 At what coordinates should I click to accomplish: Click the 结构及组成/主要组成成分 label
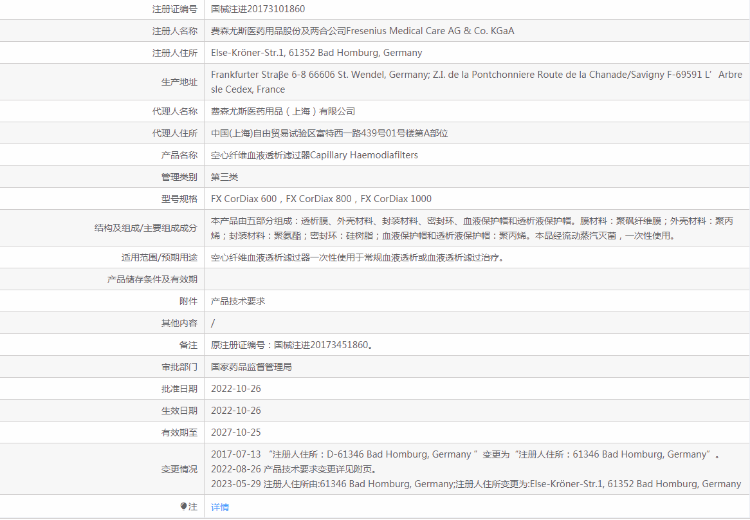click(x=146, y=228)
